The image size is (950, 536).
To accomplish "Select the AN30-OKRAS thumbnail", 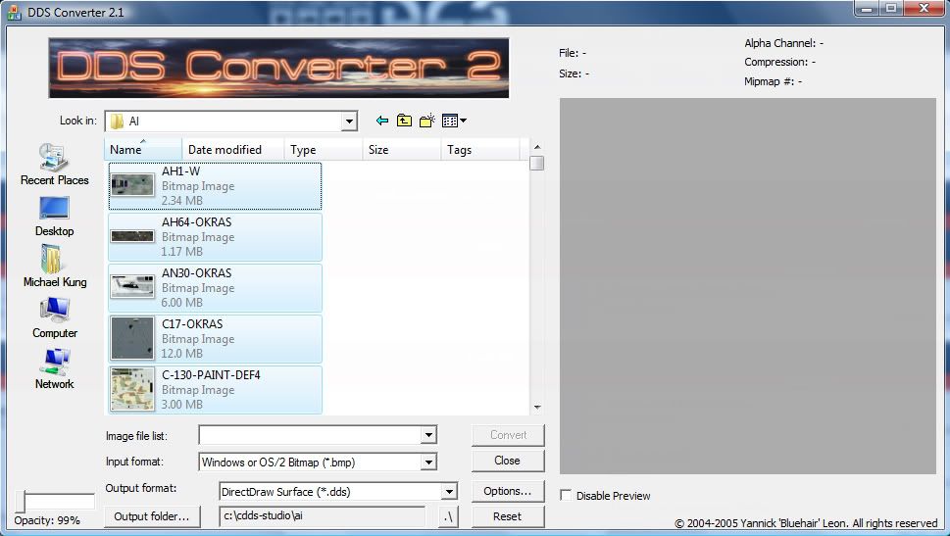I will tap(132, 286).
